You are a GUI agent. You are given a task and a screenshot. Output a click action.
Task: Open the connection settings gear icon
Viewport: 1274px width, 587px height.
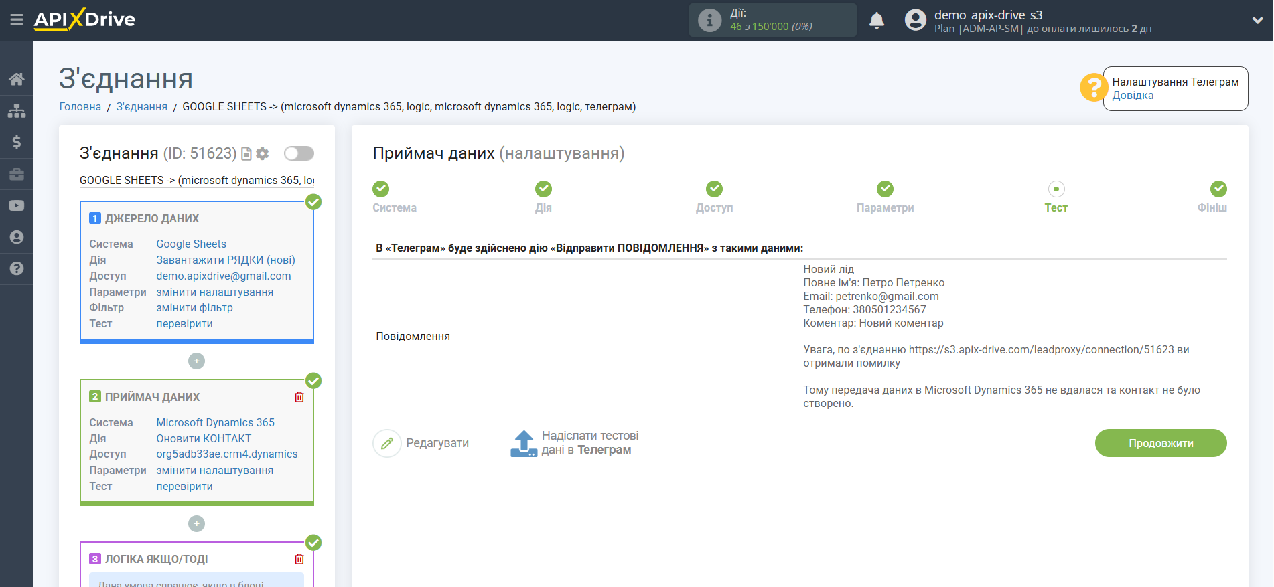263,154
